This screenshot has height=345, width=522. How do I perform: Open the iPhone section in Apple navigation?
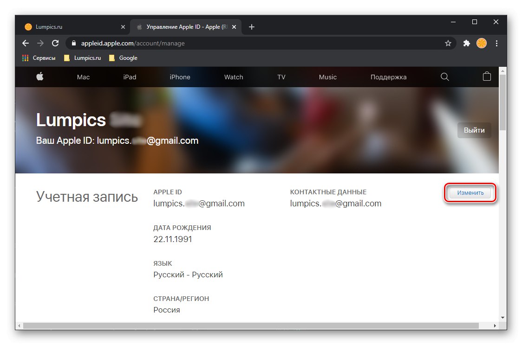pos(180,77)
